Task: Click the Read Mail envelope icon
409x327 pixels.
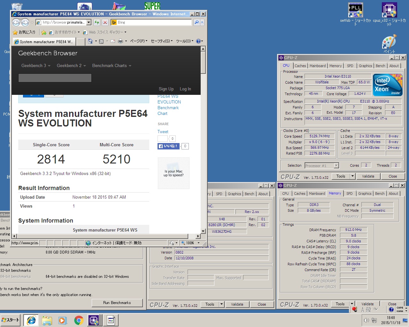Action: [x=112, y=41]
